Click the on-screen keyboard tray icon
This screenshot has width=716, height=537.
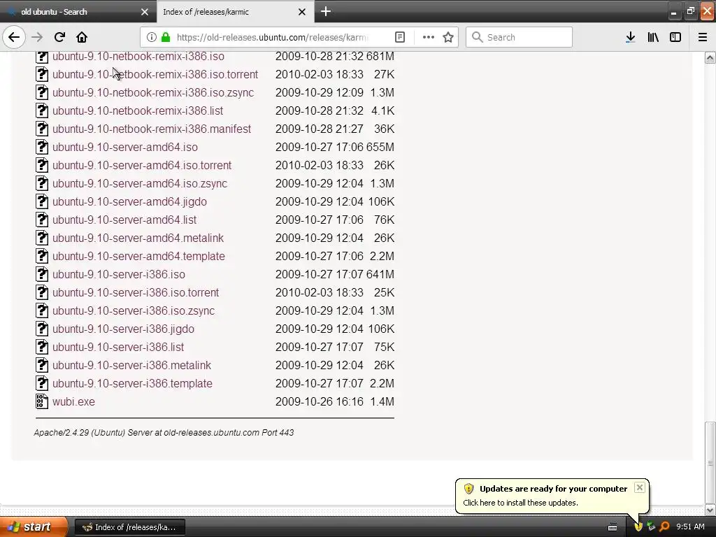(613, 527)
